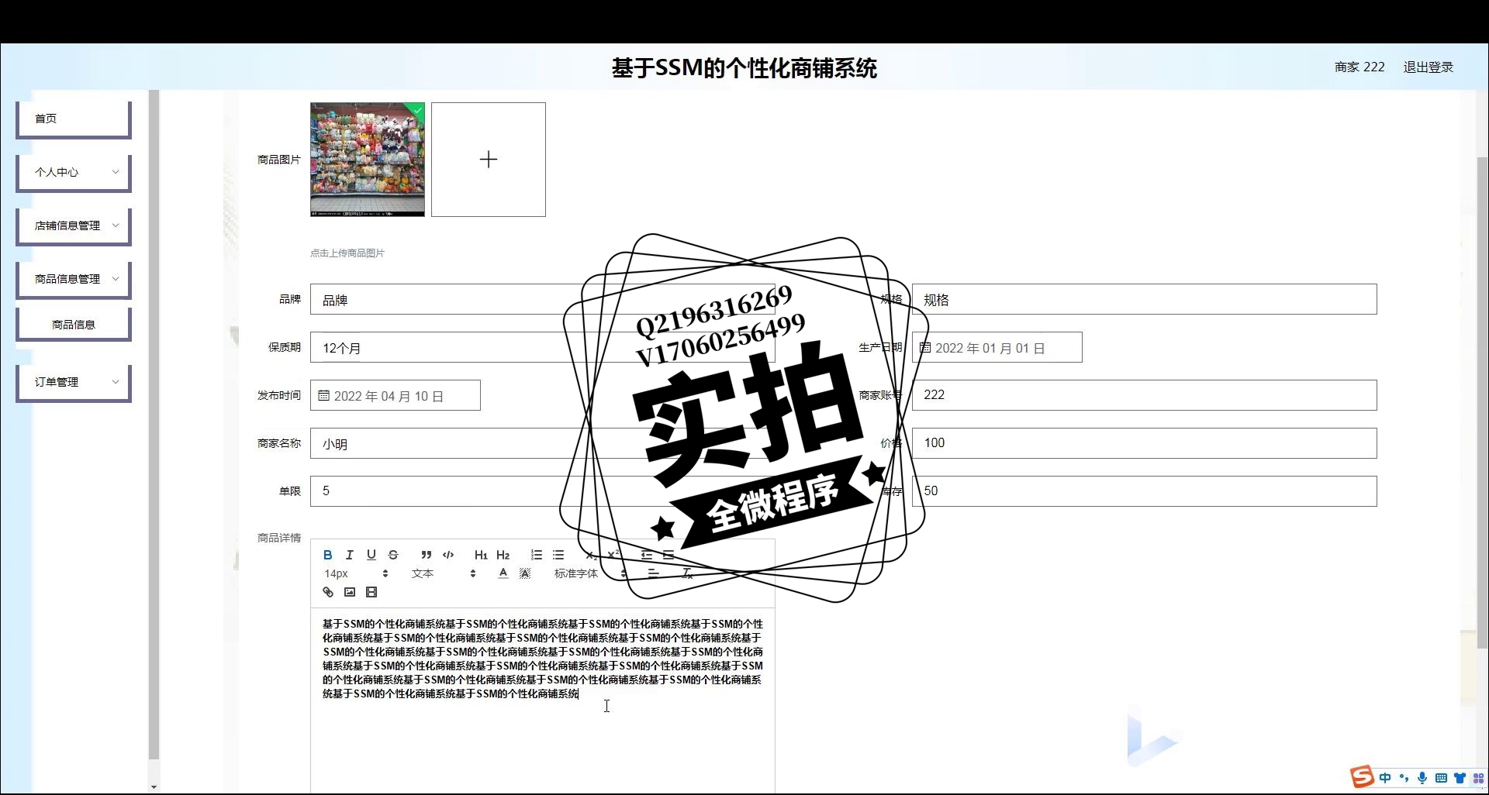Toggle bold formatting in the editor

pyautogui.click(x=327, y=555)
